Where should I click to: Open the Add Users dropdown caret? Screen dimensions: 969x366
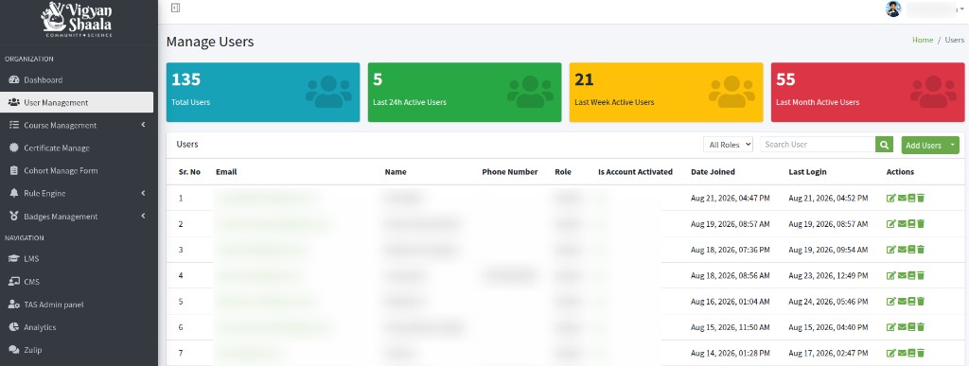click(952, 145)
